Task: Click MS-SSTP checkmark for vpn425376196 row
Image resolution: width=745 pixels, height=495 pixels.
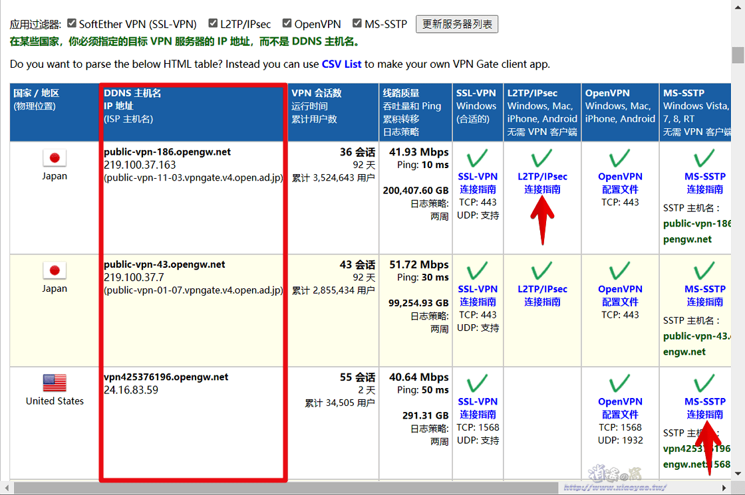Action: [704, 383]
